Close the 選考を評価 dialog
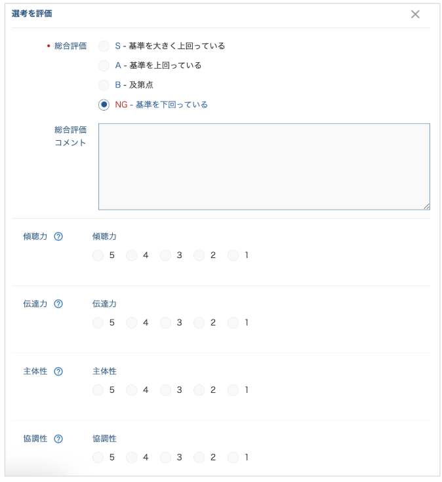The height and width of the screenshot is (482, 442). pyautogui.click(x=415, y=14)
